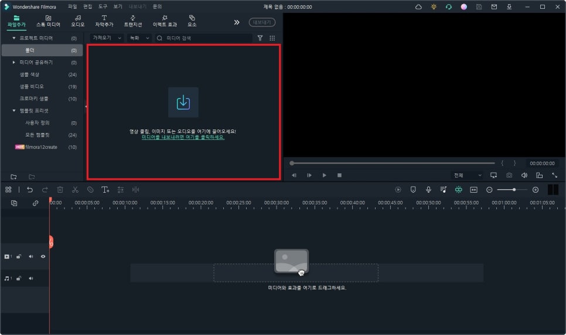566x335 pixels.
Task: Collapse the 템플릿 프리셋 tree node
Action: [x=14, y=111]
